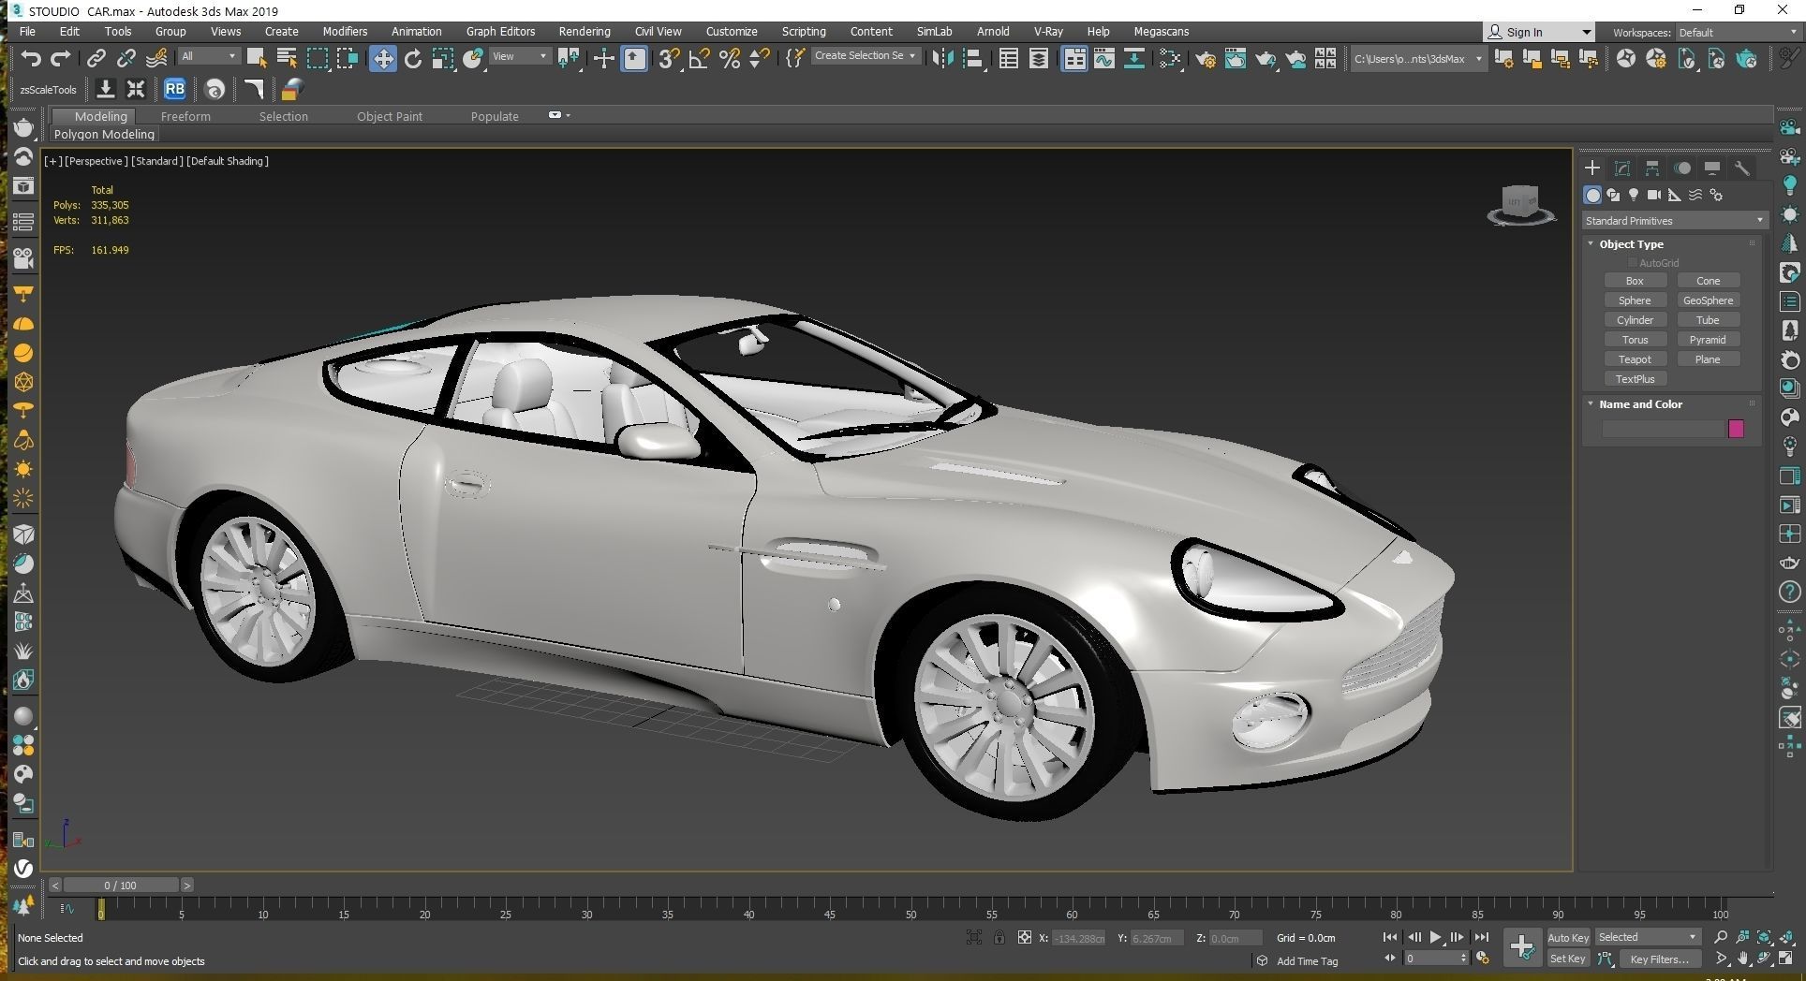Click the Torus primitive button

pyautogui.click(x=1635, y=340)
